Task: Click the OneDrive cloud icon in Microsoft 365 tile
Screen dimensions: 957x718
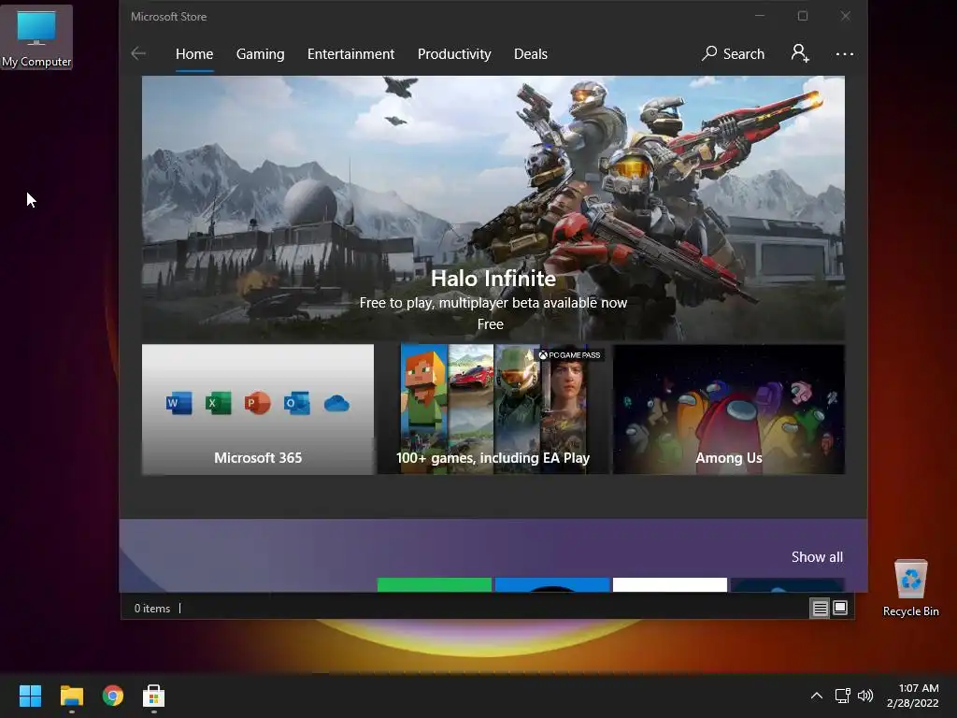Action: (336, 404)
